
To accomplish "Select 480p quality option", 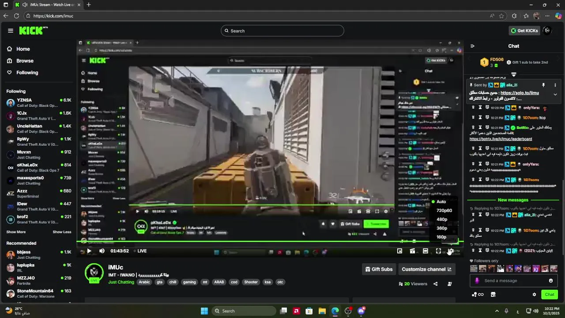I will (442, 220).
